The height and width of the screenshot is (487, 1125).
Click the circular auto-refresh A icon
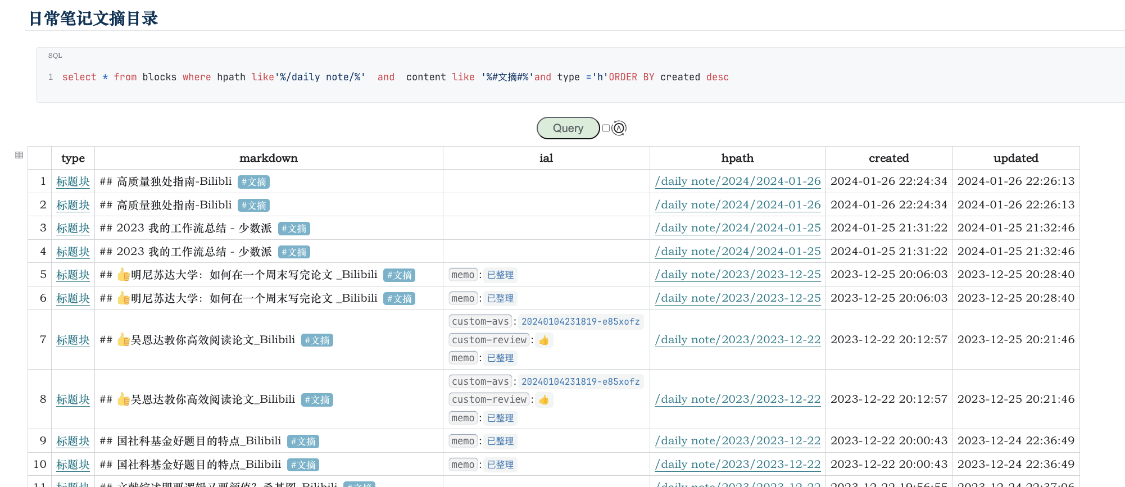pyautogui.click(x=619, y=128)
